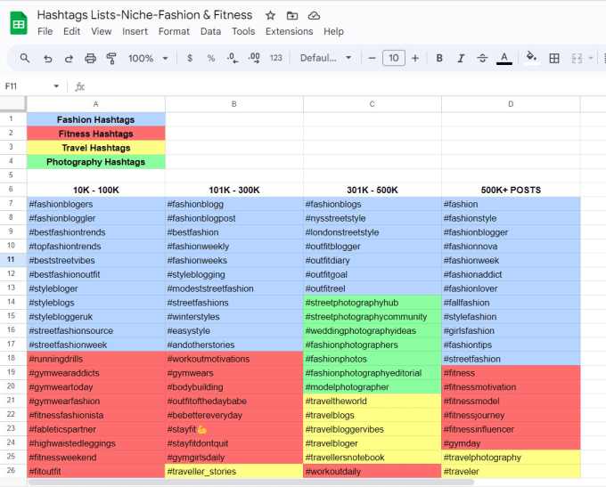The image size is (606, 487).
Task: Click the merge cells icon
Action: pyautogui.click(x=577, y=59)
